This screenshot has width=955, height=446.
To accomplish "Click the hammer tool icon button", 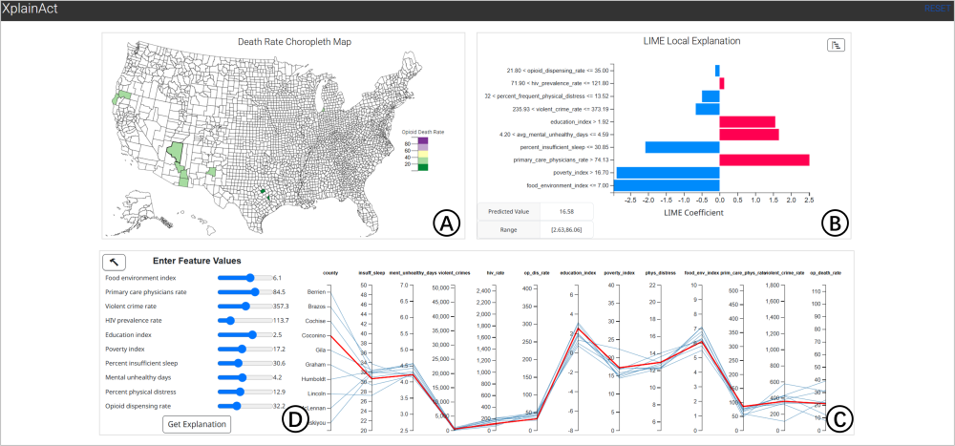I will [114, 262].
